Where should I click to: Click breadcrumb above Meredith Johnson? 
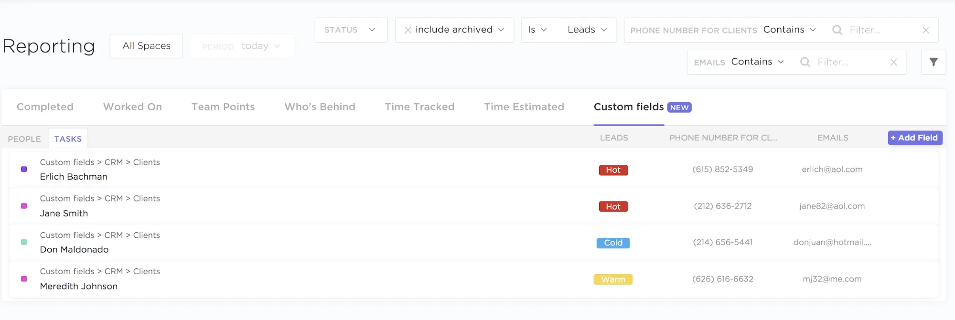(x=100, y=272)
